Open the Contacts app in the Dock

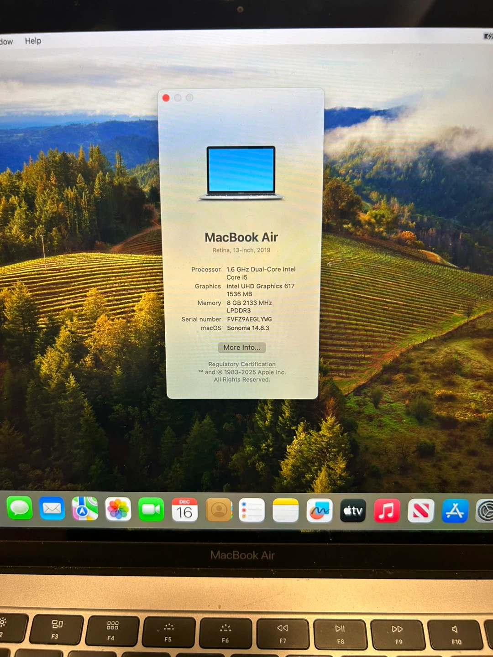[219, 510]
